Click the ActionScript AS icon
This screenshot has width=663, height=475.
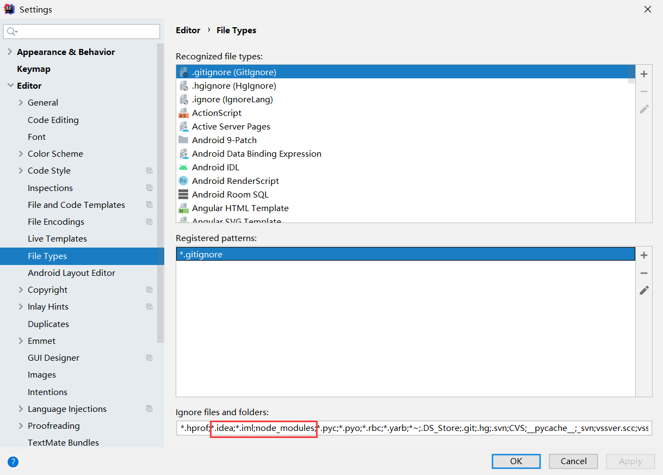coord(183,113)
